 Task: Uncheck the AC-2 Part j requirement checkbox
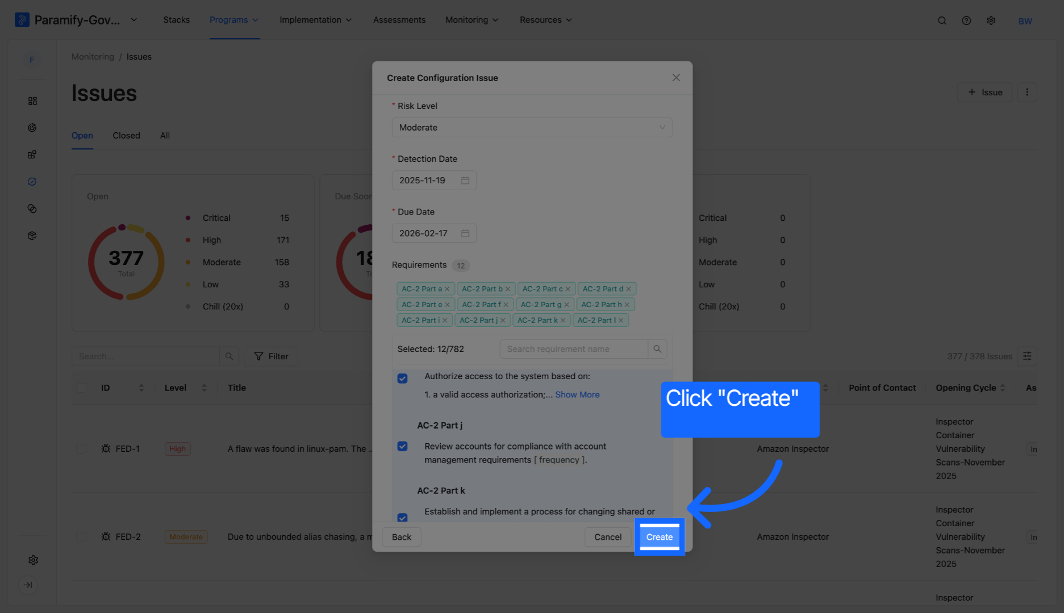click(x=403, y=447)
